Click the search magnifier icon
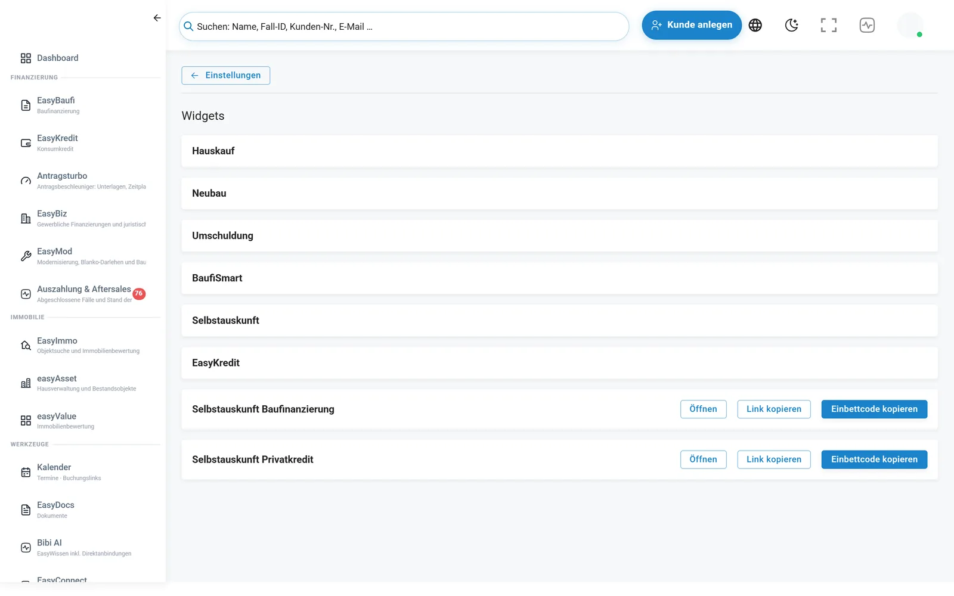Screen dimensions: 954x596 pos(188,26)
